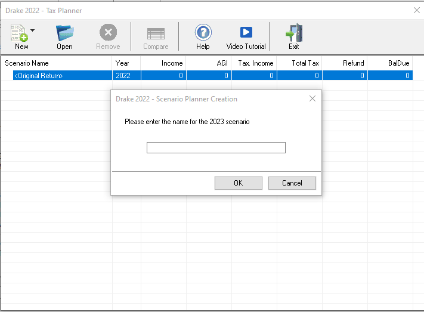
Task: Click the Income column header
Action: [x=163, y=63]
